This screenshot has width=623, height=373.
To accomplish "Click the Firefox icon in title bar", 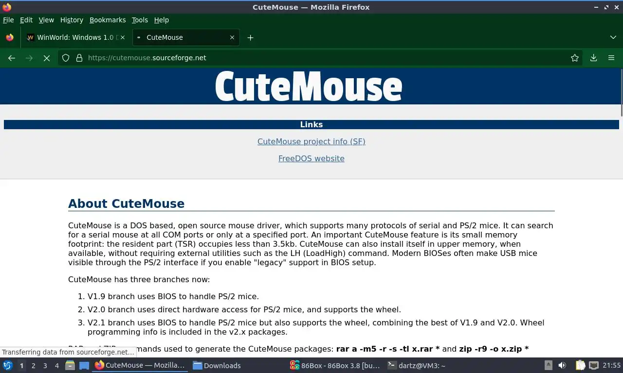I will coord(7,7).
